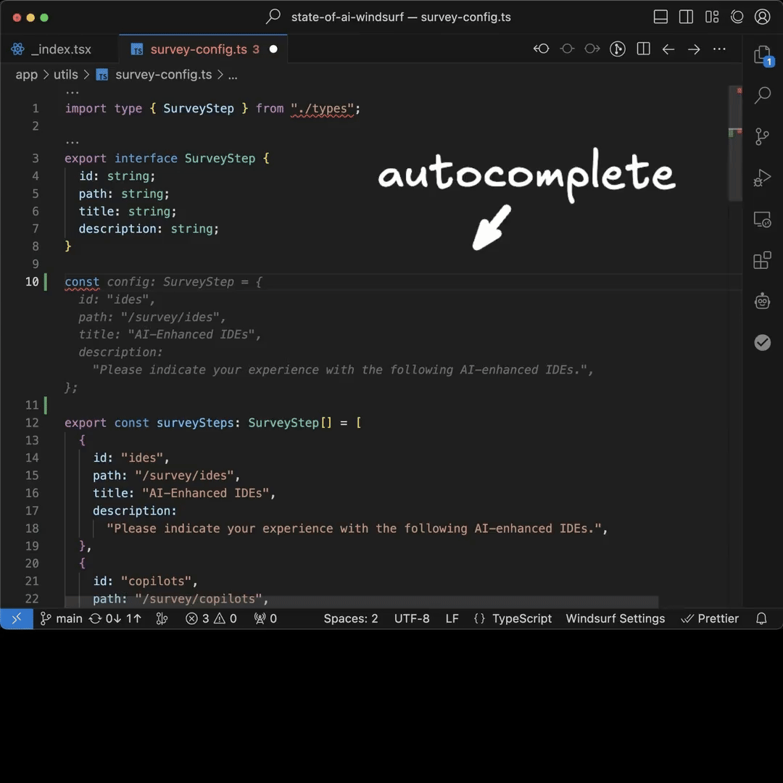
Task: Open the Run and Debug view
Action: [x=762, y=178]
